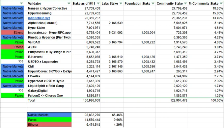Image resolution: width=224 pixels, height=128 pixels.
Task: Select total community stake 122,904,478
Action: click(x=172, y=100)
